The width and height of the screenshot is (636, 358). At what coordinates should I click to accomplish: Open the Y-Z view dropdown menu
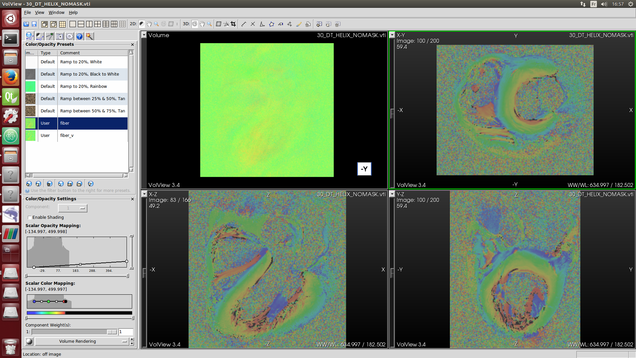pyautogui.click(x=392, y=194)
